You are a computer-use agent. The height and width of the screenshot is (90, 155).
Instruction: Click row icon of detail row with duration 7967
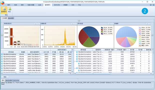(x=77, y=56)
